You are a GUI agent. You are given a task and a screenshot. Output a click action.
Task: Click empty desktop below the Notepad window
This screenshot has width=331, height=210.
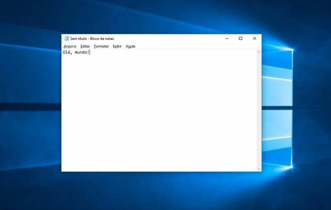click(161, 190)
